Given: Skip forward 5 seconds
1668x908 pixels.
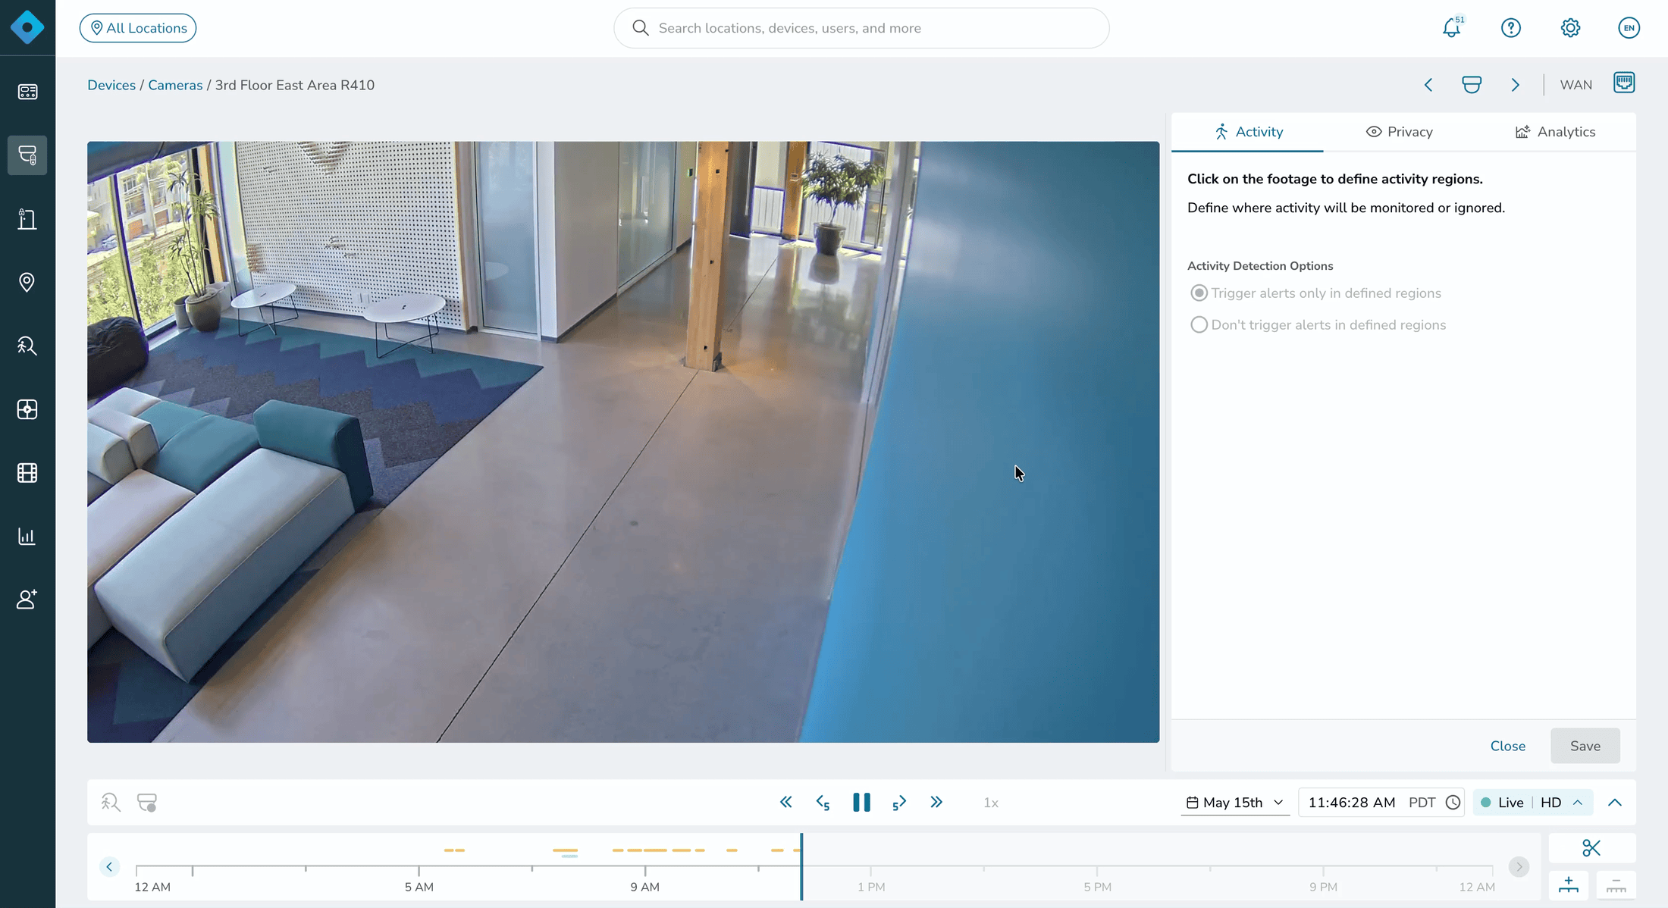Looking at the screenshot, I should (899, 803).
